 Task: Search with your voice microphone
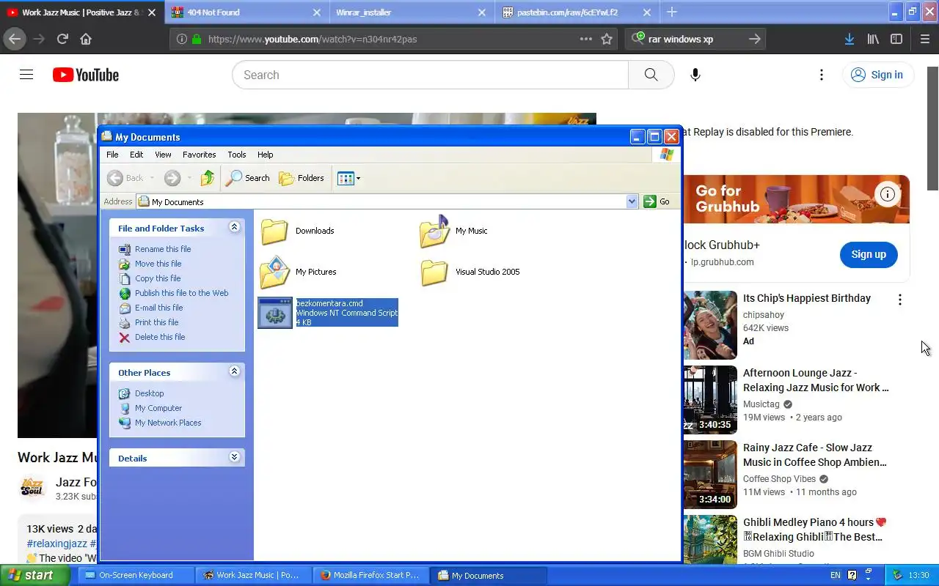695,75
